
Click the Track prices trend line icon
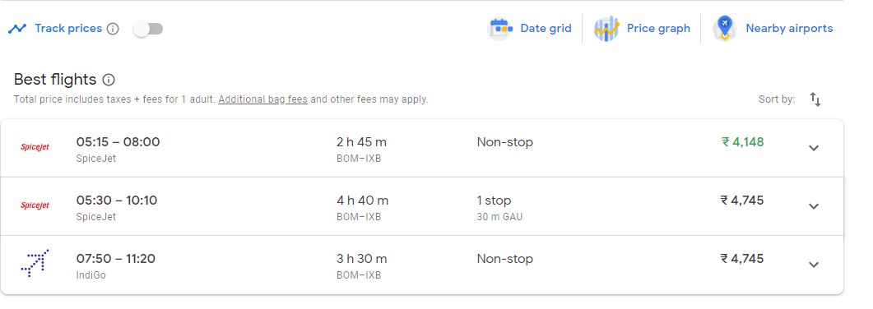coord(17,29)
